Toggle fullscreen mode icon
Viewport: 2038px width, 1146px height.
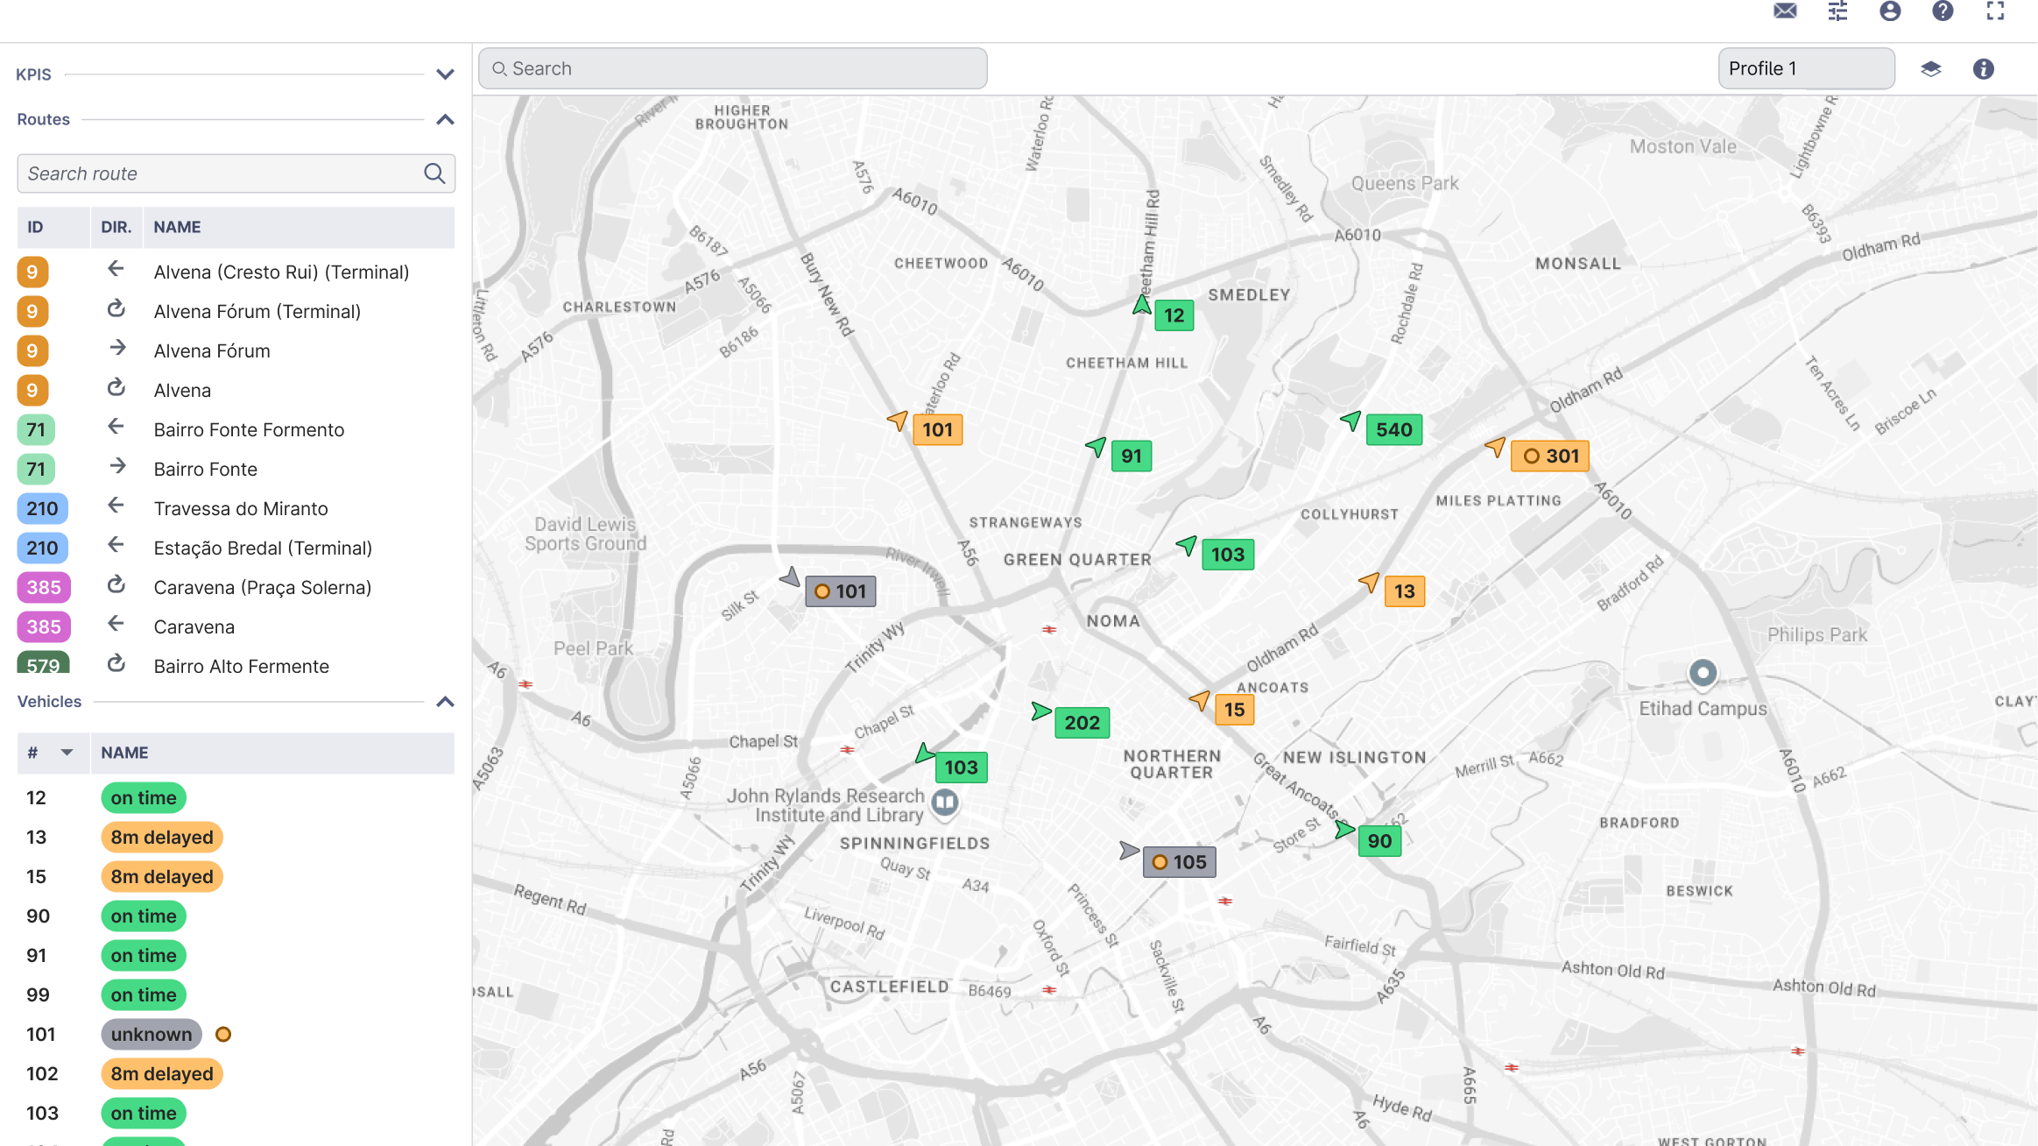tap(1995, 11)
